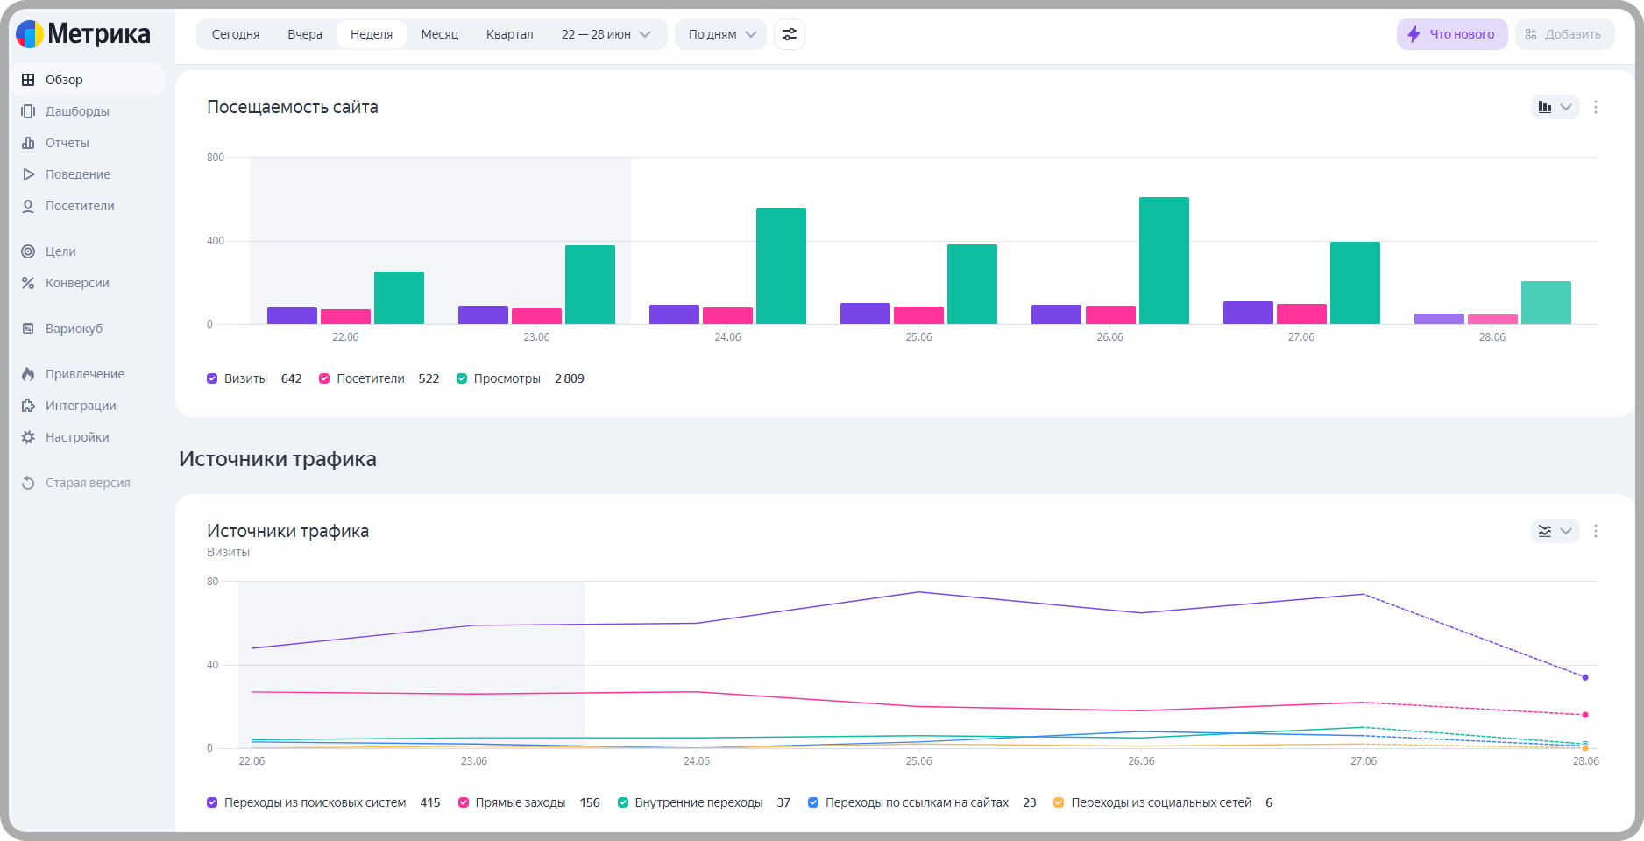
Task: Click purple endpoint marker at 28.06
Action: [1585, 677]
